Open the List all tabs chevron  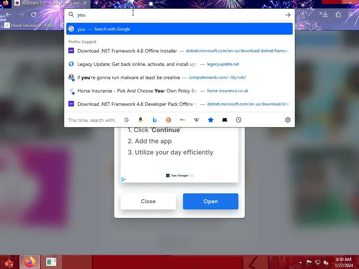[306, 3]
